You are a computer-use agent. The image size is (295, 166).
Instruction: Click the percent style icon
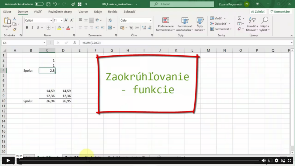pos(131,28)
